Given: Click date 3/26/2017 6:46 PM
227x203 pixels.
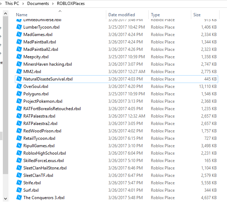Looking at the screenshot, I should coord(125,168).
